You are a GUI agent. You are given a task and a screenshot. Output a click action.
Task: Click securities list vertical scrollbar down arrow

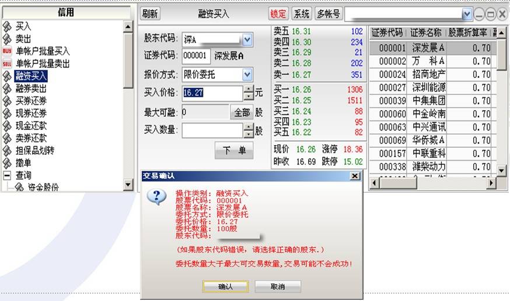pos(501,170)
